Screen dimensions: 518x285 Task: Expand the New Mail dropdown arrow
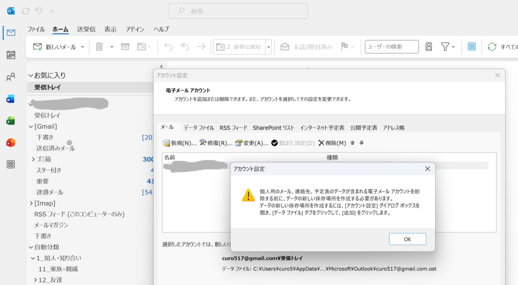click(82, 47)
